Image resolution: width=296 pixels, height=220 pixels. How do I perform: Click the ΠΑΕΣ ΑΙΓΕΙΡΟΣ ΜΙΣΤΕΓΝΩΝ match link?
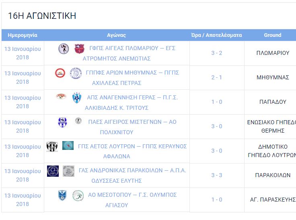pyautogui.click(x=132, y=127)
